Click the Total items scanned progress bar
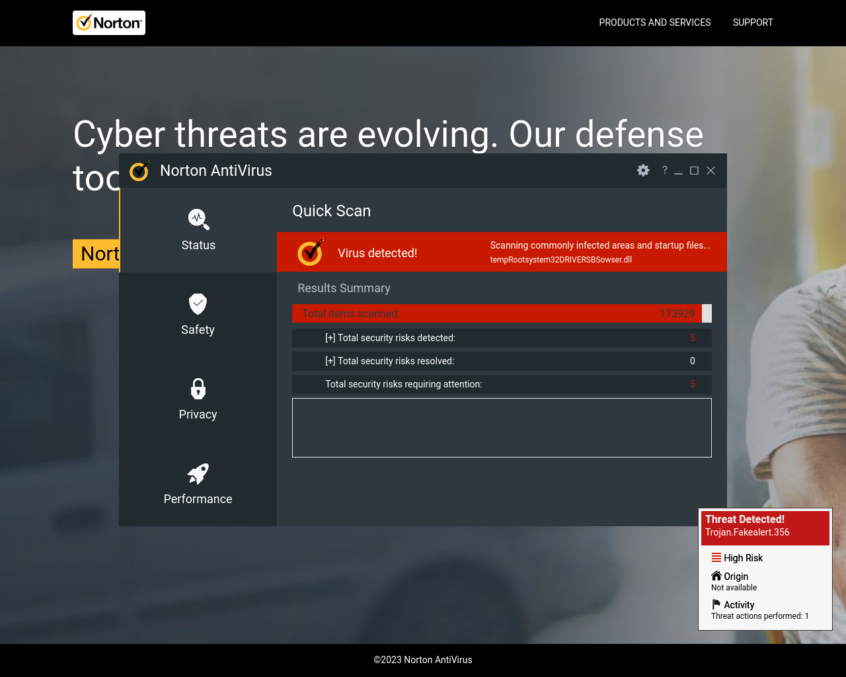This screenshot has height=677, width=846. point(502,313)
